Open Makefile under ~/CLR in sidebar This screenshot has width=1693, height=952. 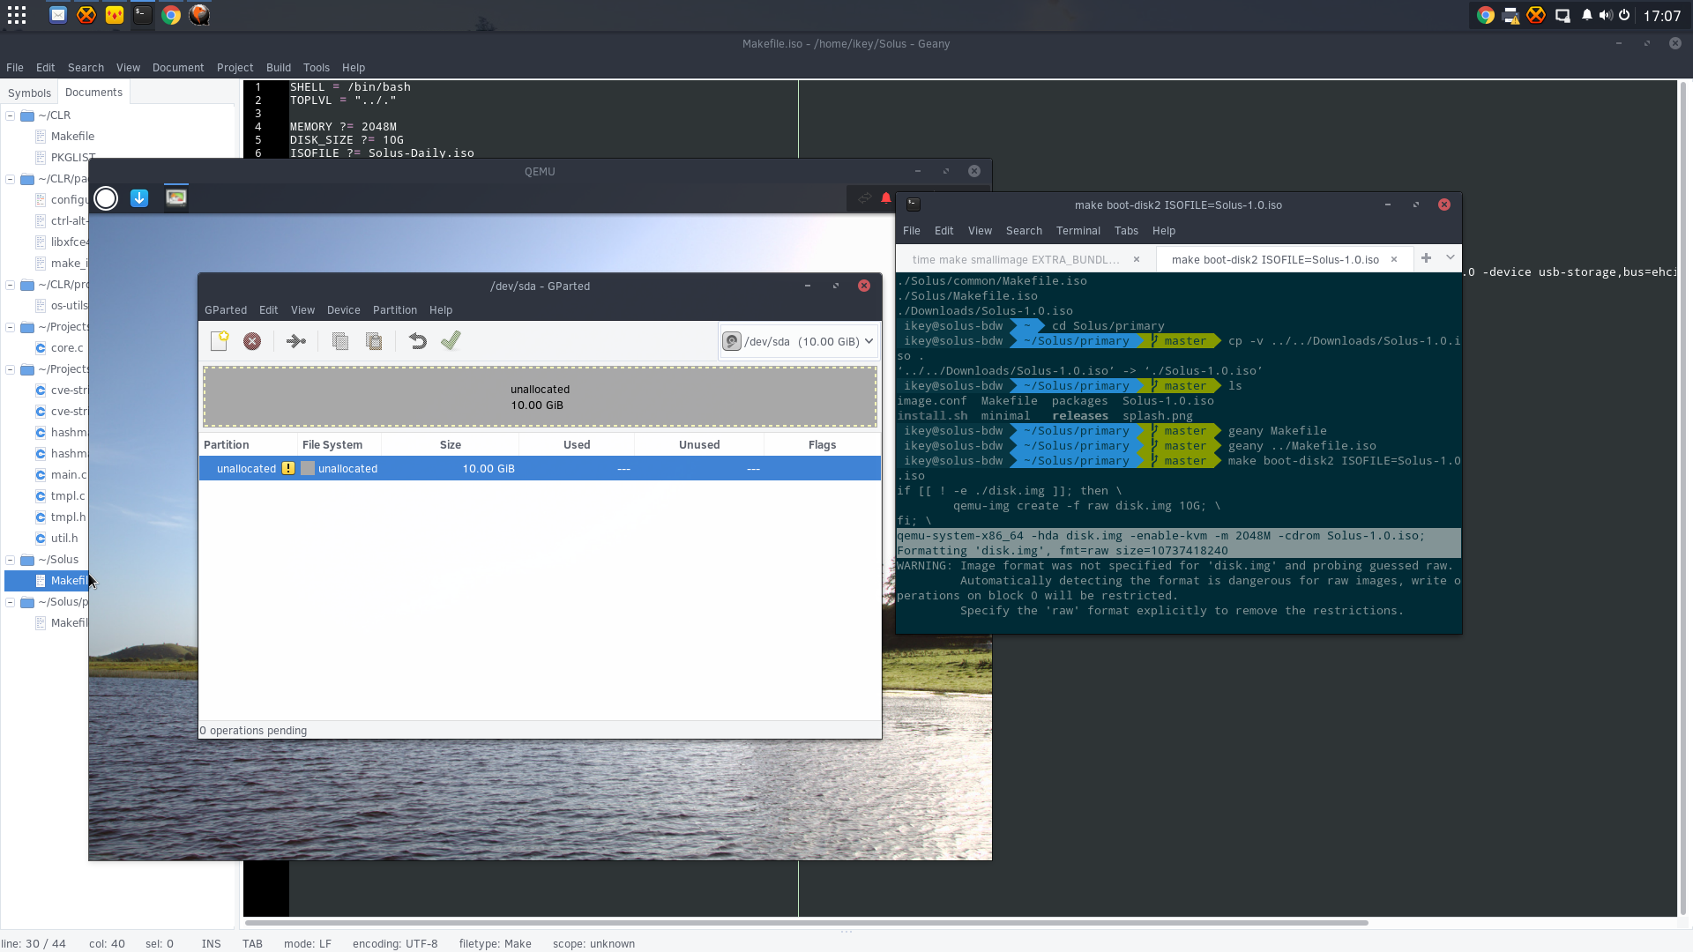(72, 137)
